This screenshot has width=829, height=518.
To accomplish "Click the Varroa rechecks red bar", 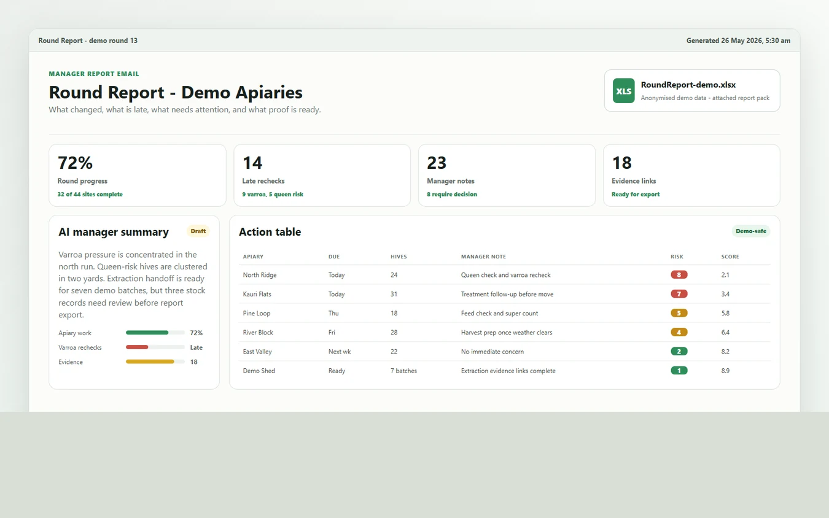I will point(137,347).
